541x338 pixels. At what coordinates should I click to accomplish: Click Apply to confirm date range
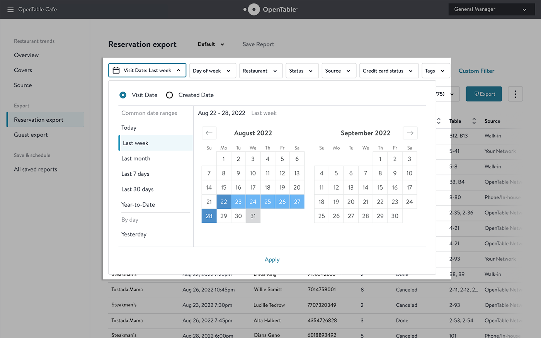272,260
